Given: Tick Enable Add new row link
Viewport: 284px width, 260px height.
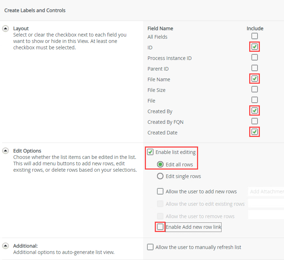Looking at the screenshot, I should click(160, 227).
